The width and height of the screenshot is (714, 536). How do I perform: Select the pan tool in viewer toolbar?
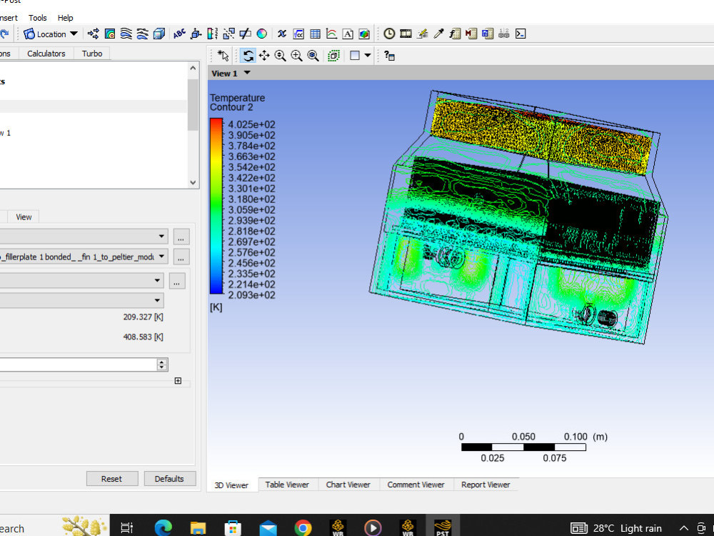point(264,55)
